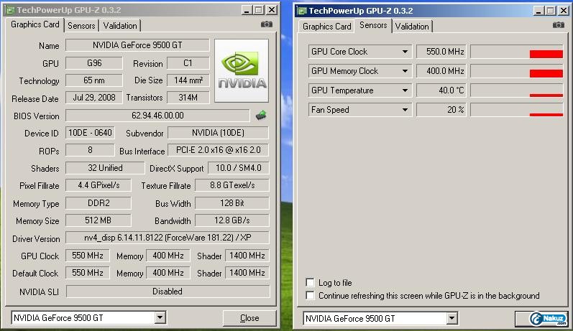Open GPU selector dropdown in Sensors window

tap(451, 319)
